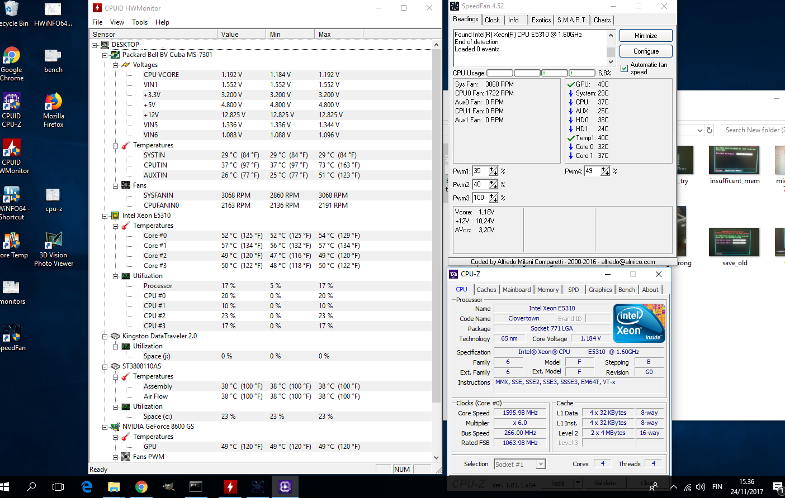Click the Sensor column header in HWMonitor
This screenshot has width=785, height=498.
(154, 35)
